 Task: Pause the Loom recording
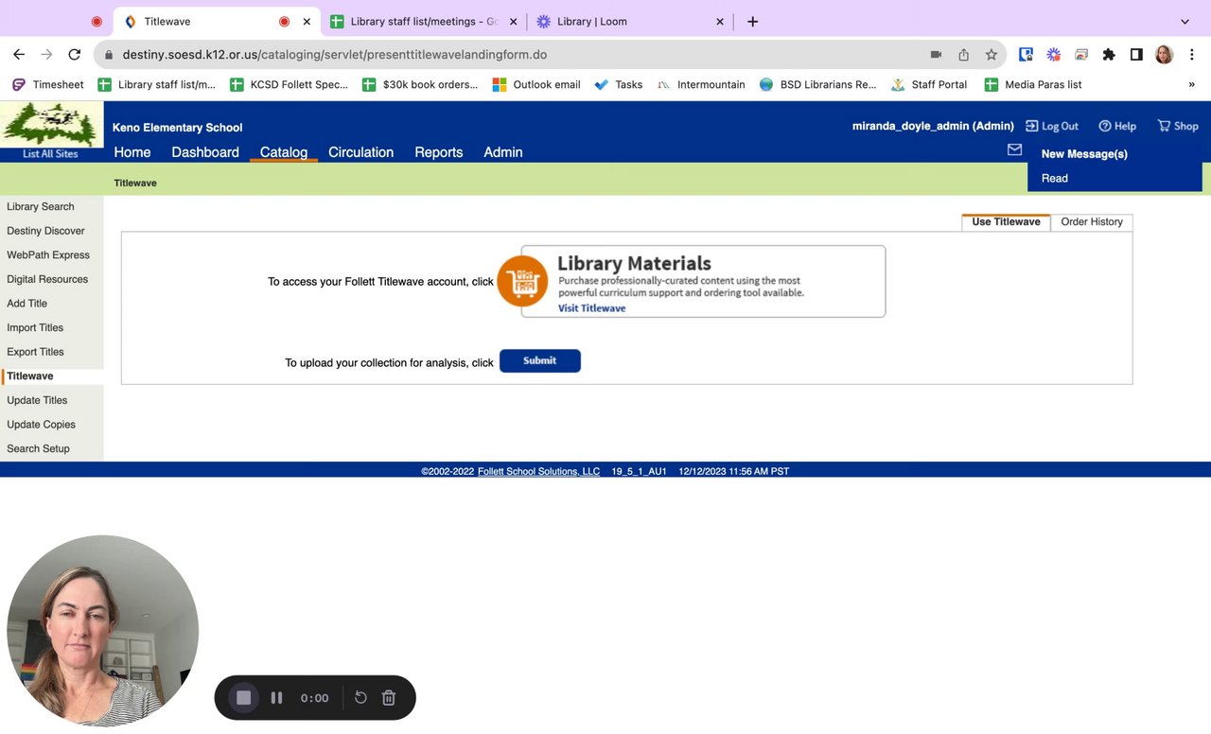276,698
